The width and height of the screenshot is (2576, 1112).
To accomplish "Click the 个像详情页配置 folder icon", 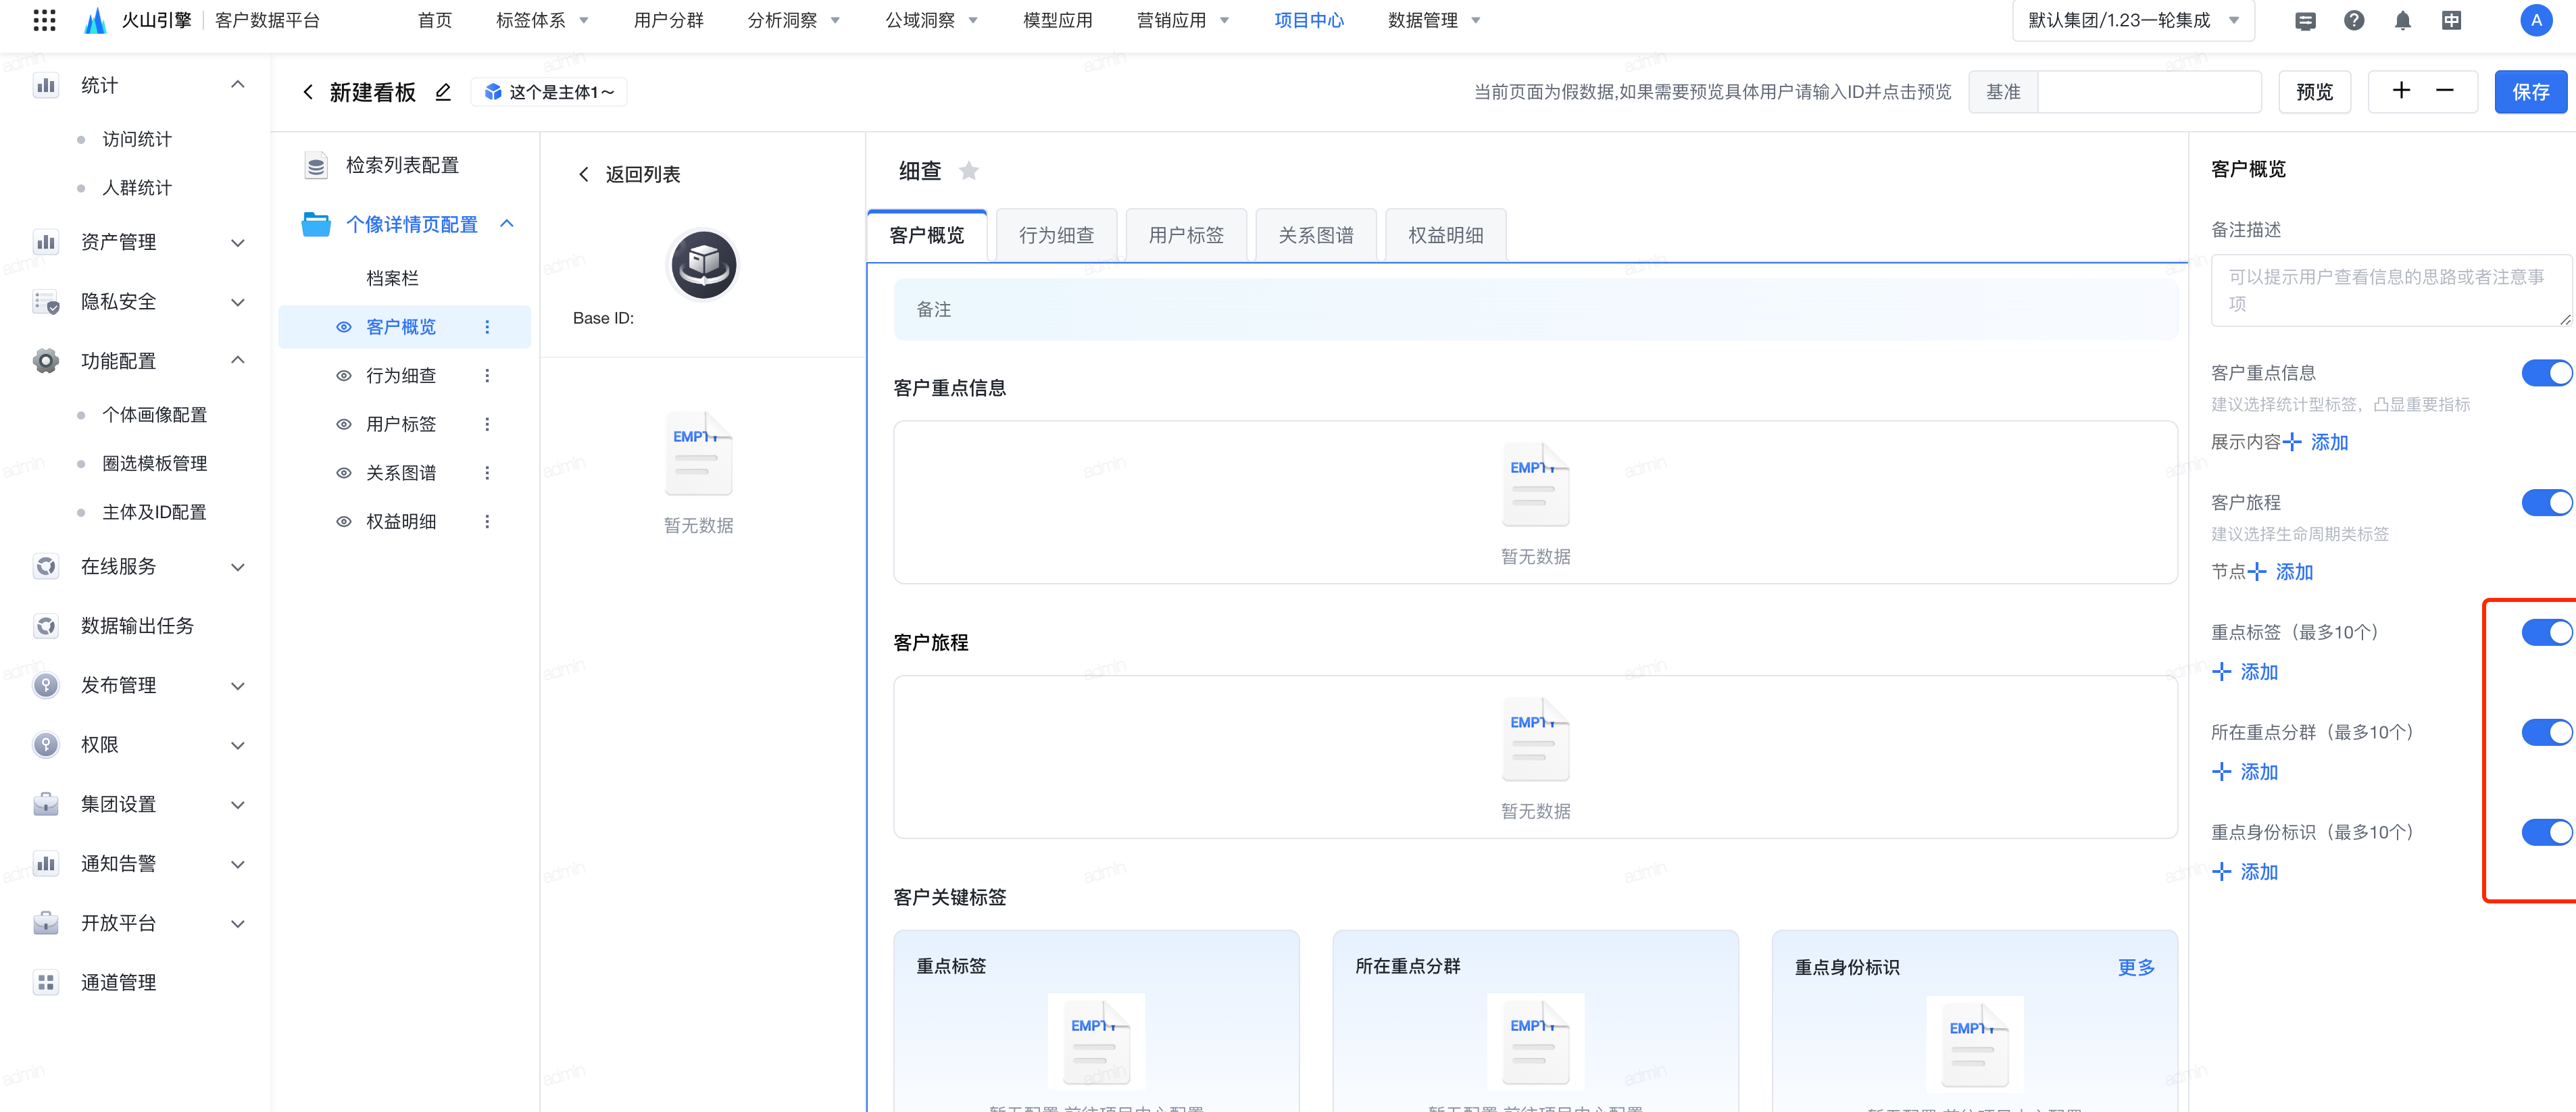I will tap(316, 224).
